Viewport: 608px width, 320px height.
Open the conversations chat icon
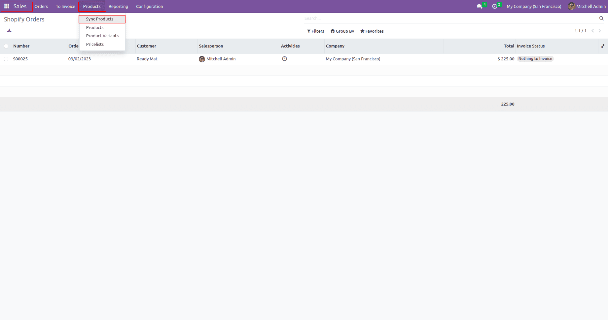point(480,6)
